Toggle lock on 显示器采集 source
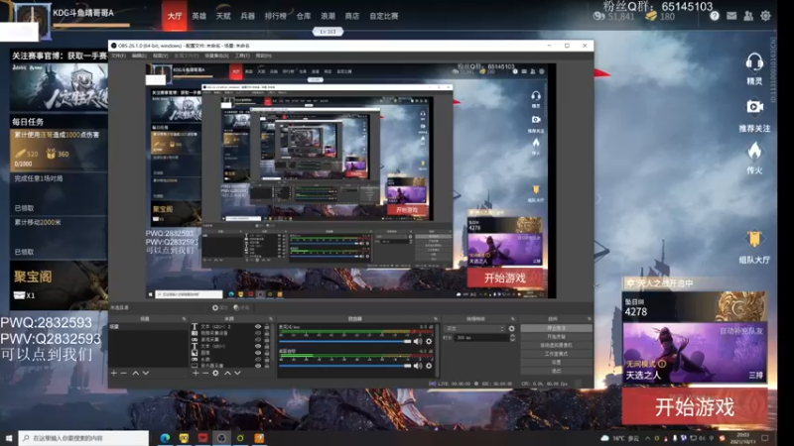Viewport: 794px width, 446px height. (267, 365)
